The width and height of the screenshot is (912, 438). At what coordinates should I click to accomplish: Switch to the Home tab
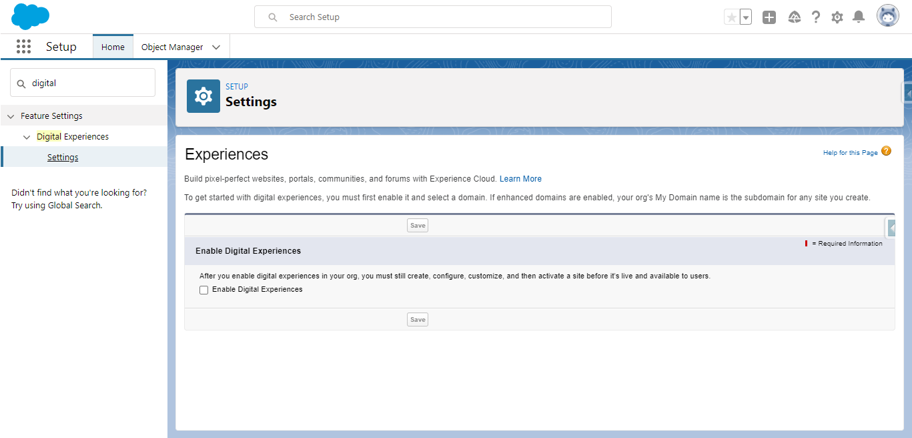(x=113, y=47)
